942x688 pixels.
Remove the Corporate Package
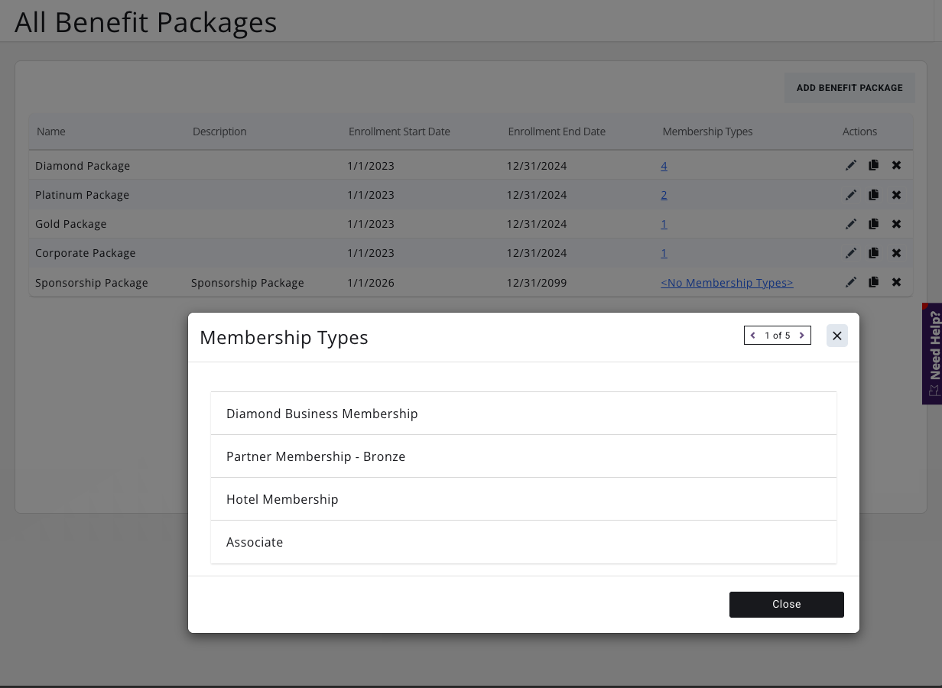pyautogui.click(x=896, y=253)
